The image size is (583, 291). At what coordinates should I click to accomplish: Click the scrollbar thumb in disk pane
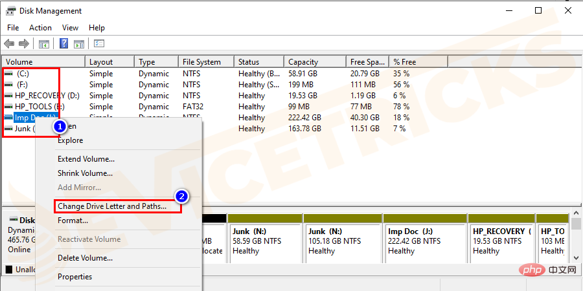(576, 224)
